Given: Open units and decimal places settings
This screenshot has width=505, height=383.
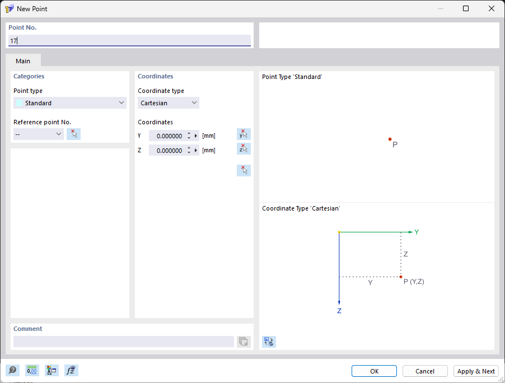Looking at the screenshot, I should pyautogui.click(x=32, y=370).
